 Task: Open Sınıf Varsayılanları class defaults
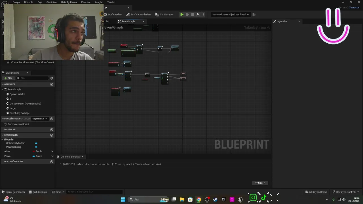point(139,14)
